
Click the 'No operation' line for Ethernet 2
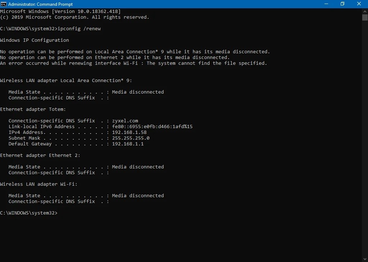pos(115,57)
